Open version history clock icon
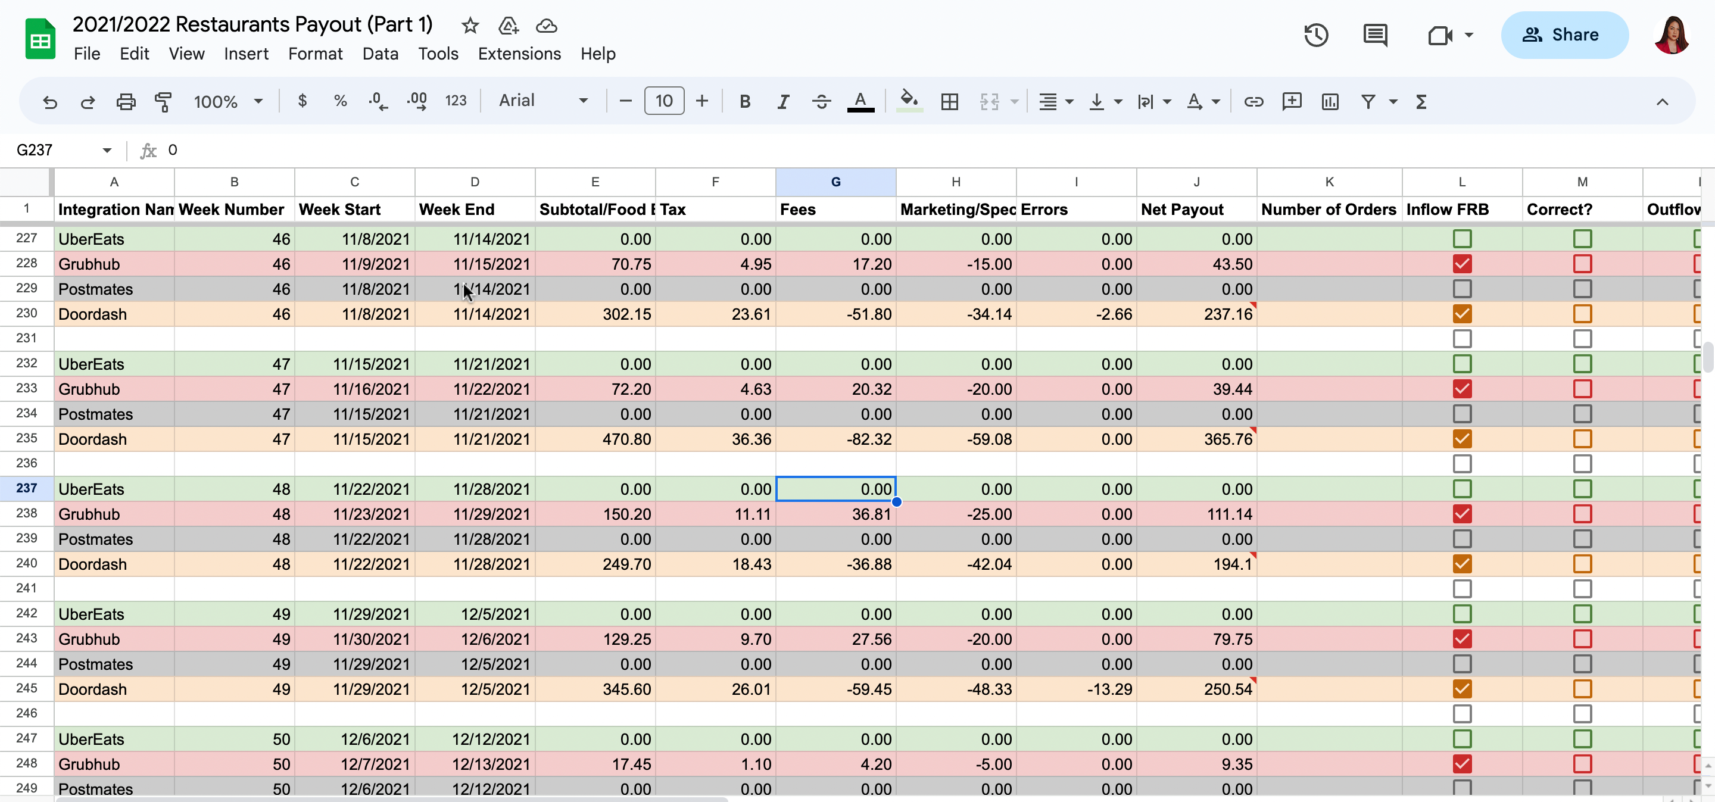Viewport: 1715px width, 802px height. point(1315,35)
